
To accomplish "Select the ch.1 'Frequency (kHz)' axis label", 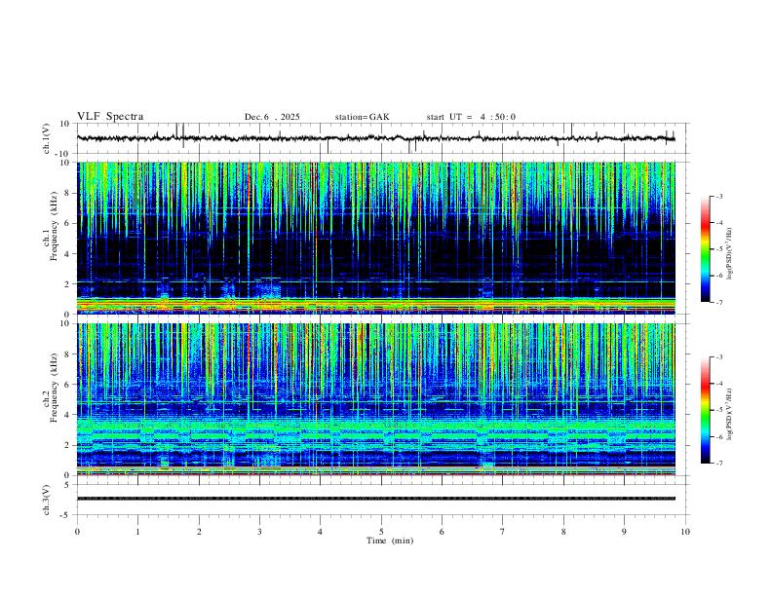I will (55, 226).
